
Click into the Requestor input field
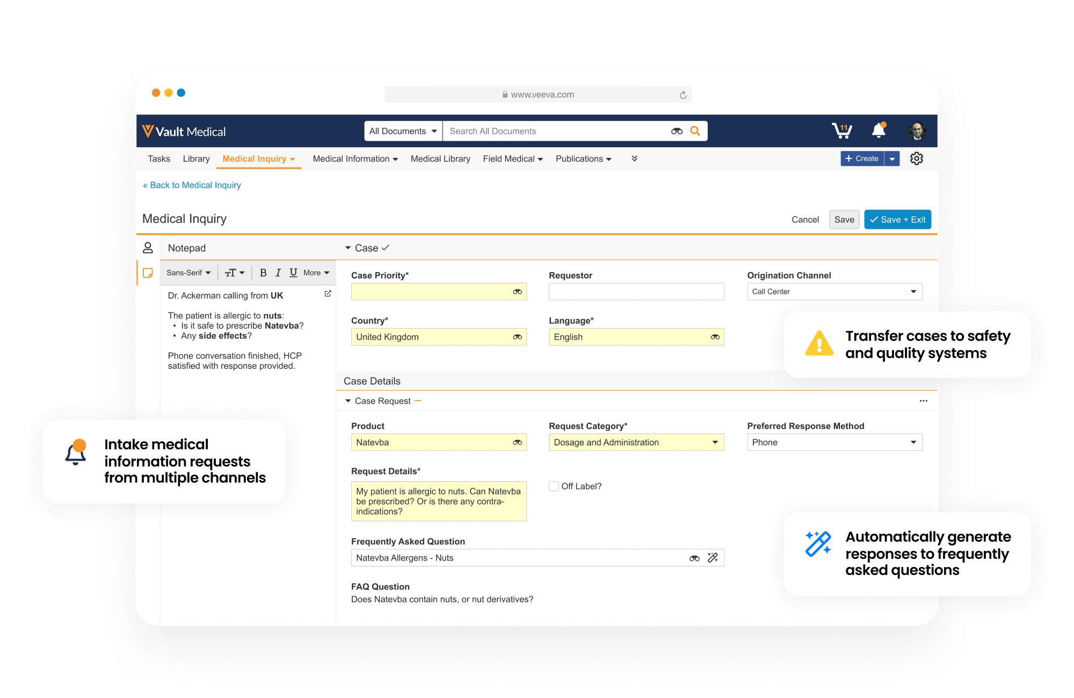pos(636,292)
